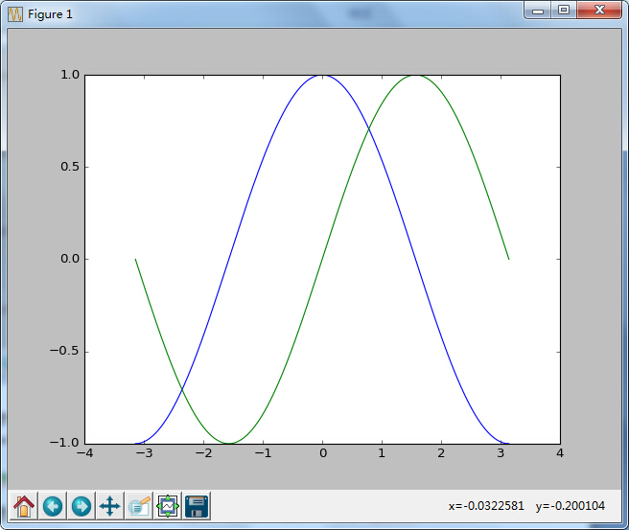Go back to the previous view
629x530 pixels.
click(x=53, y=506)
